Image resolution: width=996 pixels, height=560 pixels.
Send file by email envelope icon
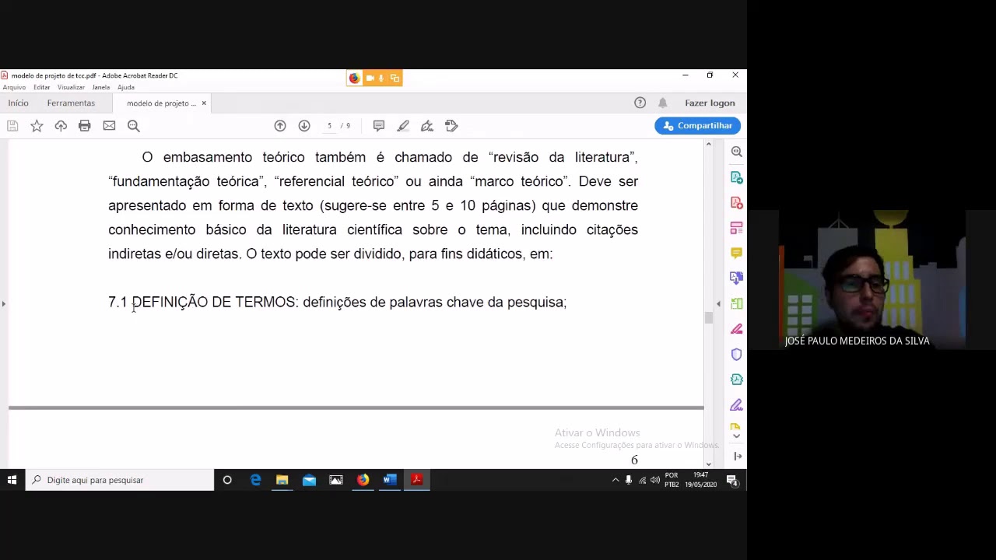[x=109, y=126]
